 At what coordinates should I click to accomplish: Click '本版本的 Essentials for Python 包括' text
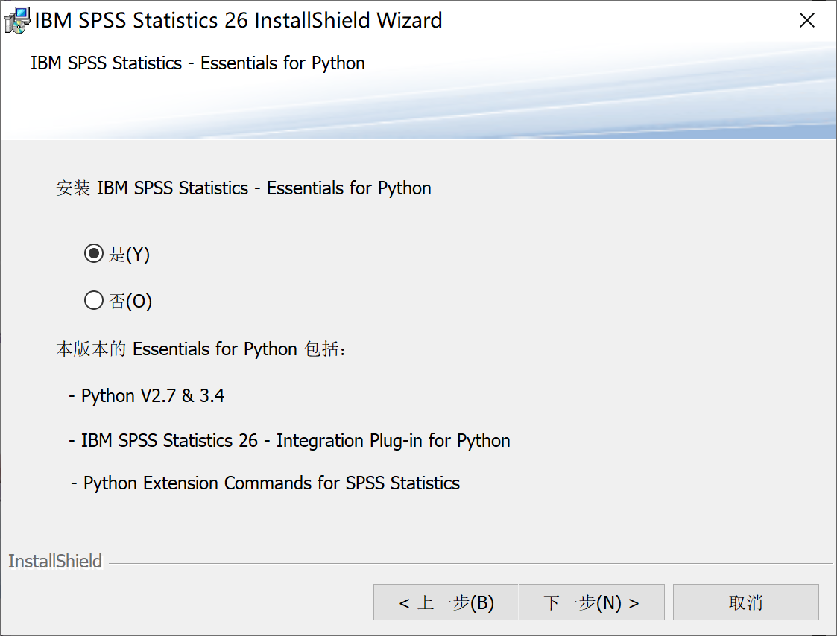200,349
